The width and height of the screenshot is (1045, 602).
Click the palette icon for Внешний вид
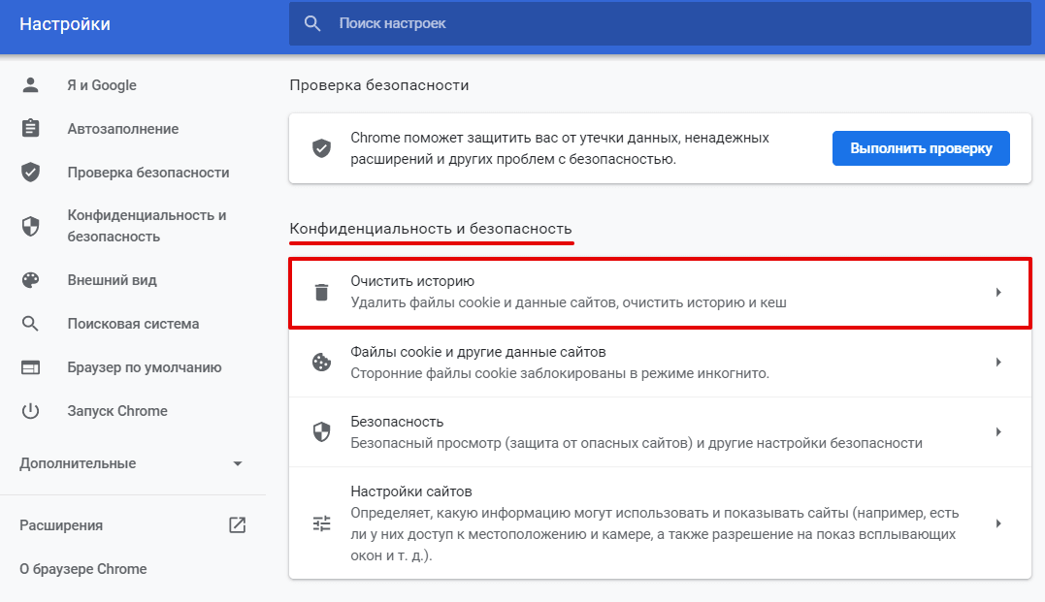pos(30,280)
